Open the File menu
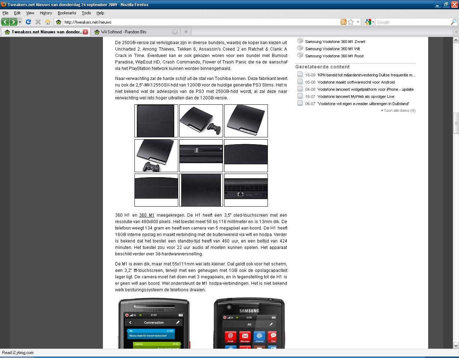 pyautogui.click(x=5, y=13)
